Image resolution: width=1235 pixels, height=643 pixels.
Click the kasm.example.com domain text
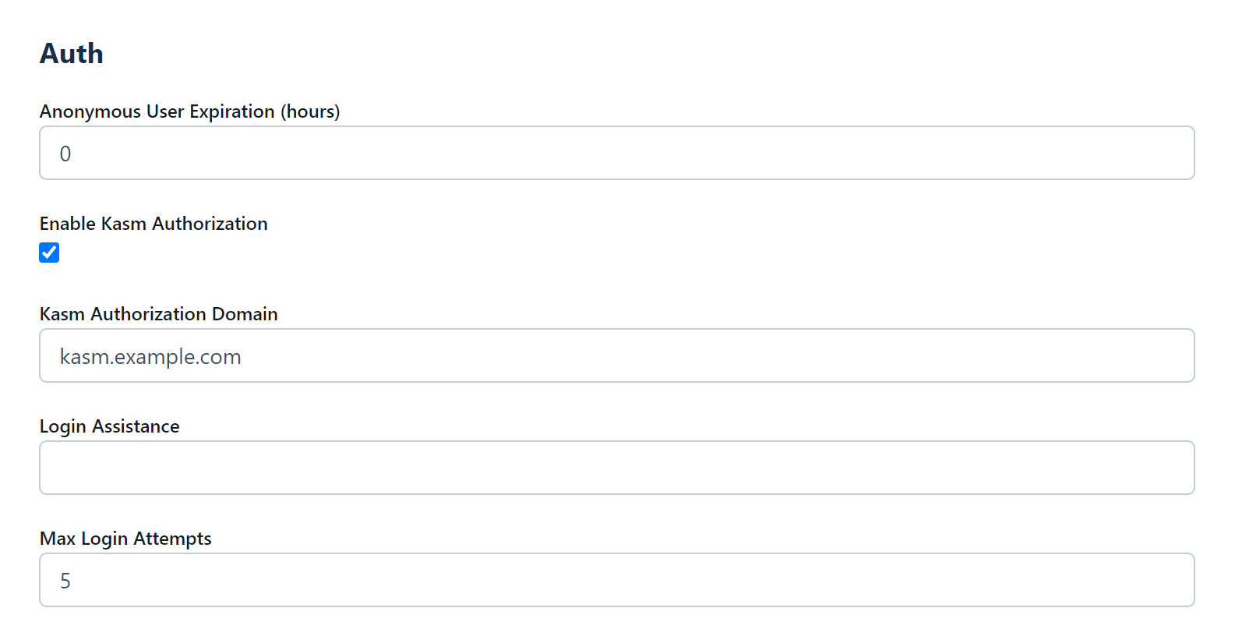[150, 357]
